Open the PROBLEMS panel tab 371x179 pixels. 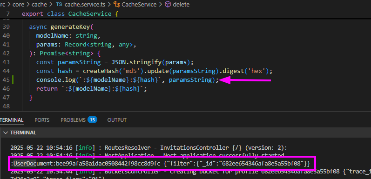tap(73, 120)
